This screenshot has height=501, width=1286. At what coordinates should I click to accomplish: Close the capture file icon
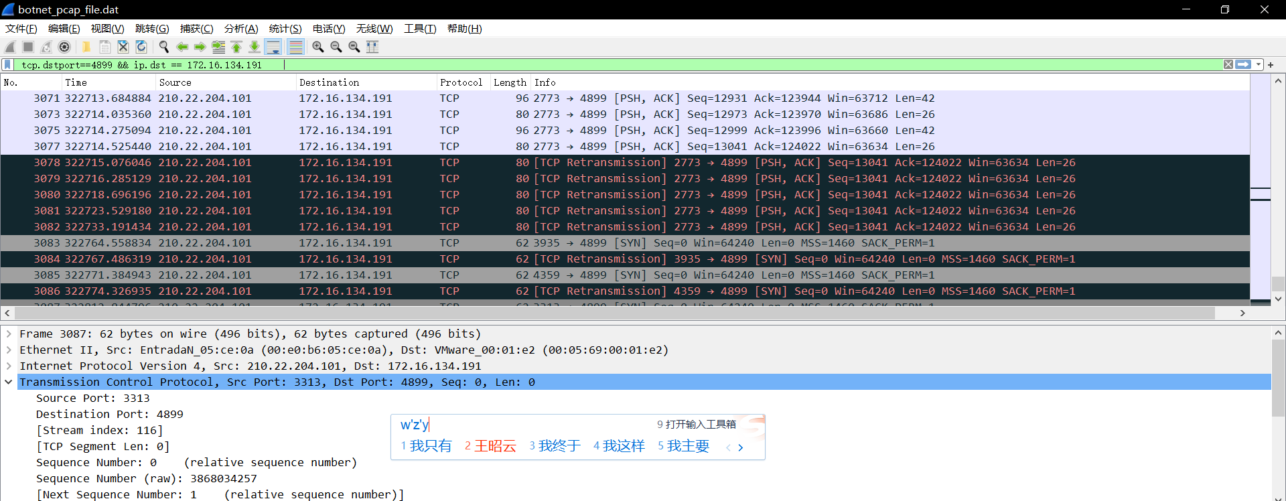123,47
